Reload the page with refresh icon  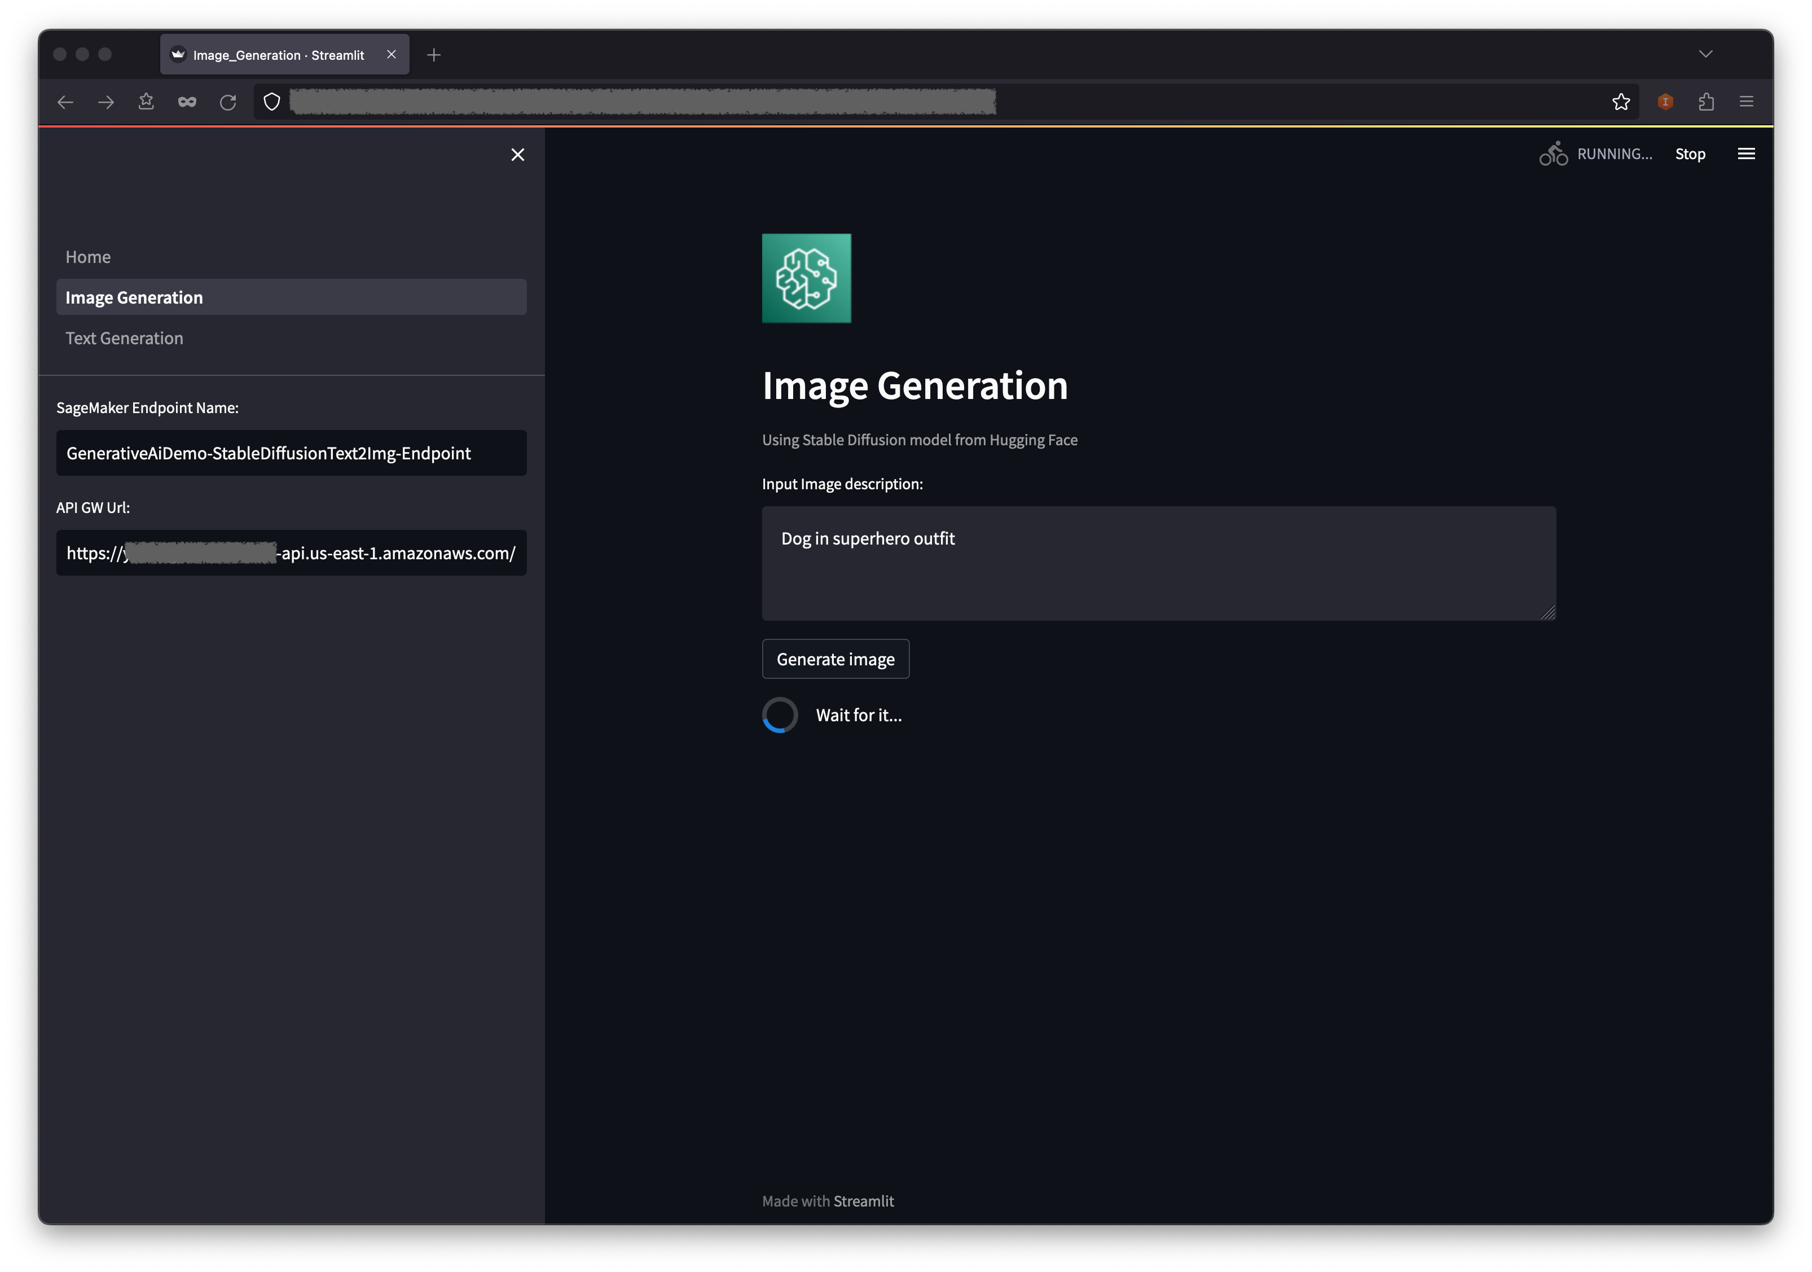pos(228,102)
